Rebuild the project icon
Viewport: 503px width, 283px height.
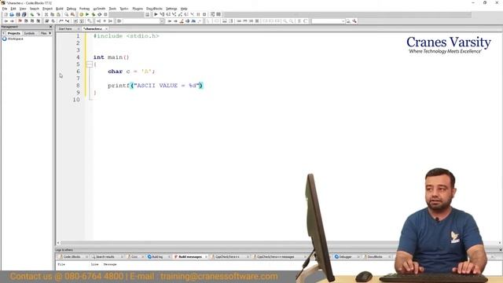click(100, 14)
